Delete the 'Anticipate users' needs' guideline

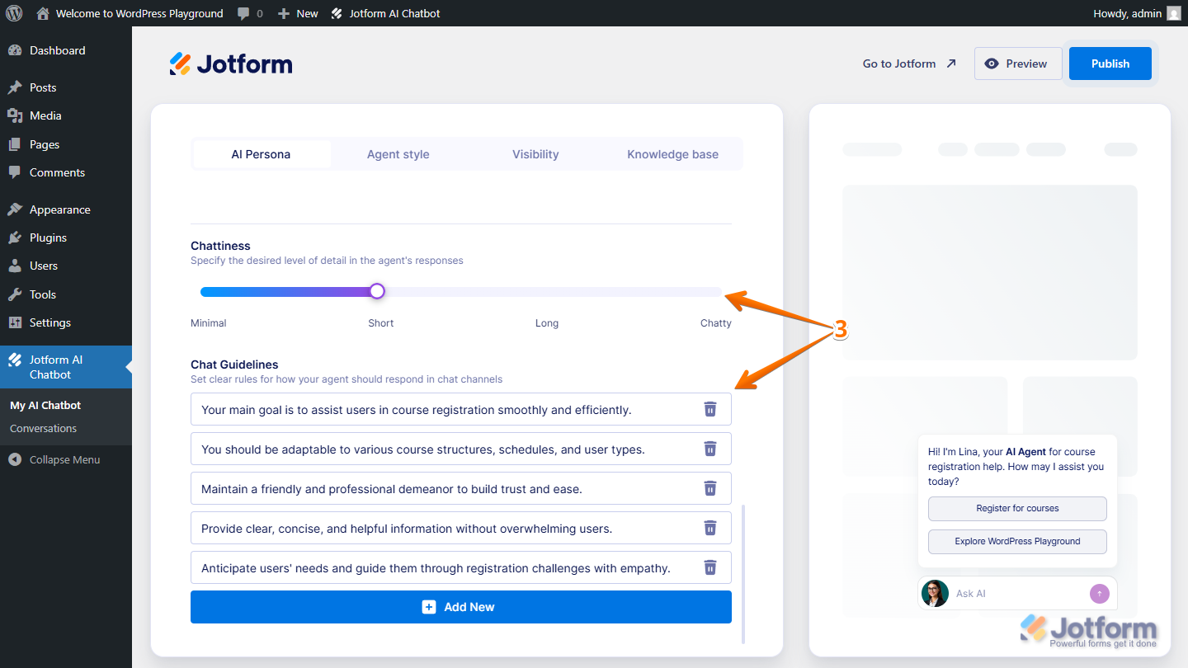click(x=710, y=567)
